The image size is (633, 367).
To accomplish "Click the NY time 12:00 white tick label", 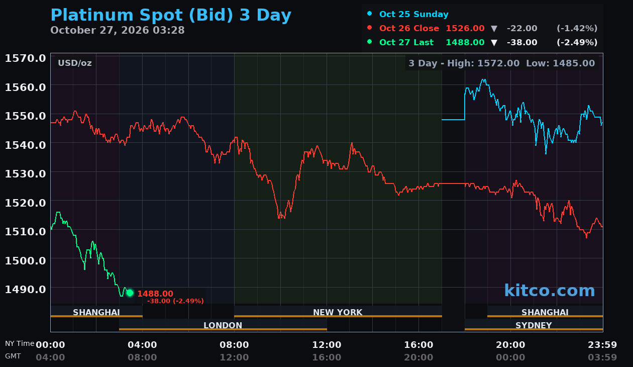I will point(327,345).
